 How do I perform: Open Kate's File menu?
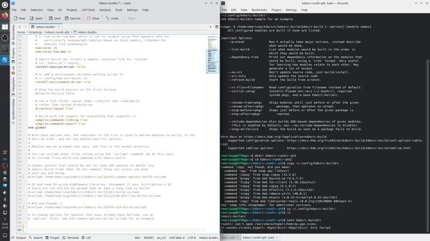[x=14, y=10]
